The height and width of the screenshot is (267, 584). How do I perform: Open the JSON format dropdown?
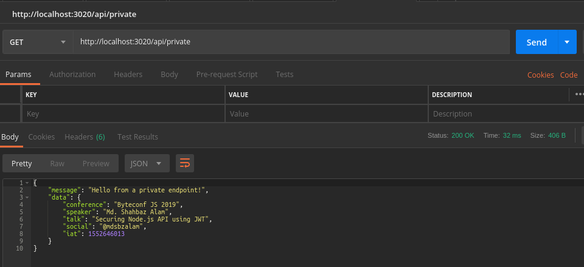point(147,163)
